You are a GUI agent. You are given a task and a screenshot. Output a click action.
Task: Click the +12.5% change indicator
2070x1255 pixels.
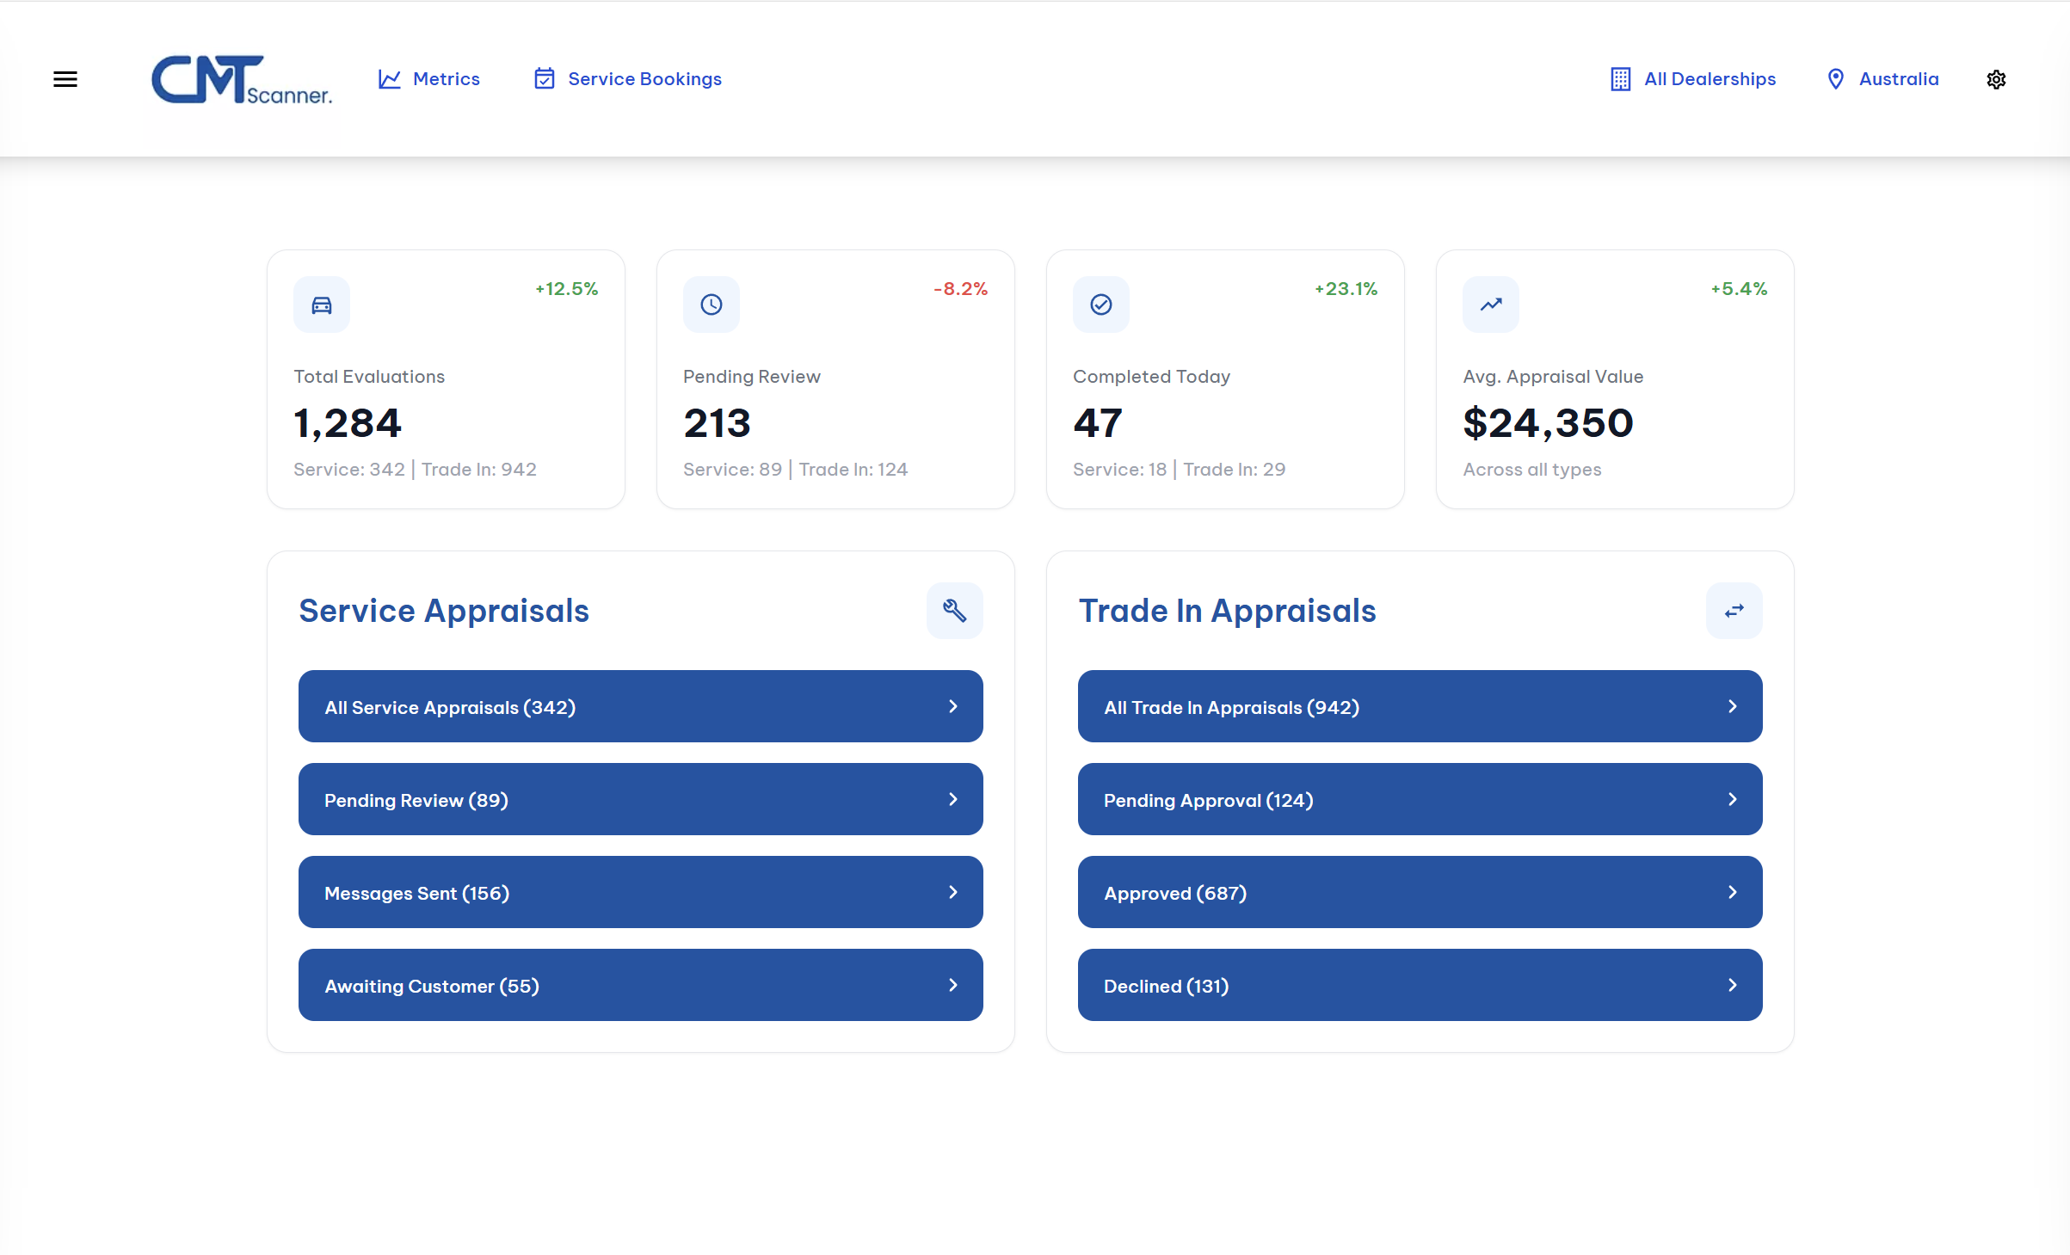click(x=566, y=289)
